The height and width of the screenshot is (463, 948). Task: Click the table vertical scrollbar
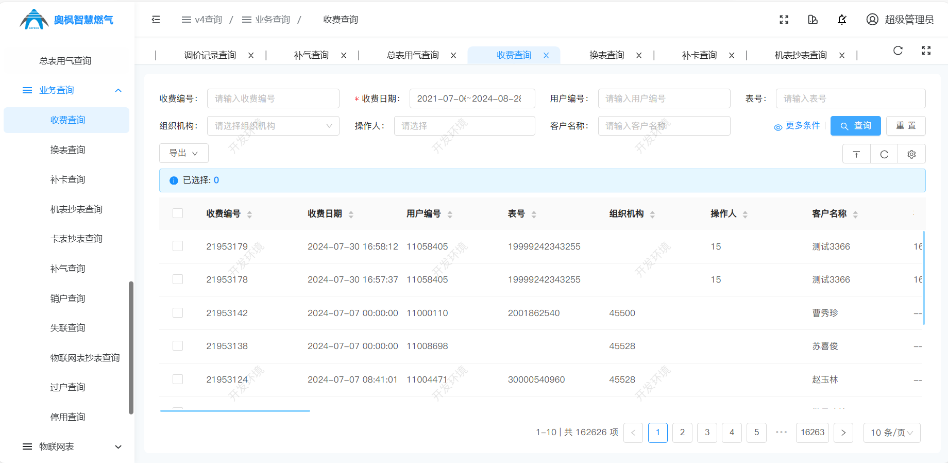click(x=923, y=278)
